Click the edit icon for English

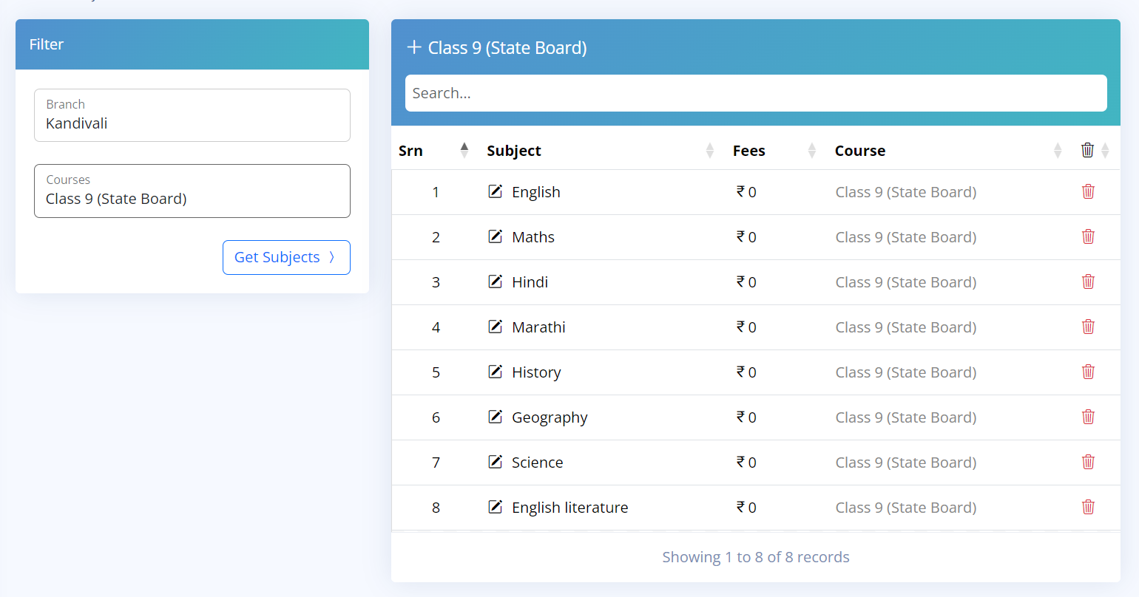pyautogui.click(x=496, y=191)
